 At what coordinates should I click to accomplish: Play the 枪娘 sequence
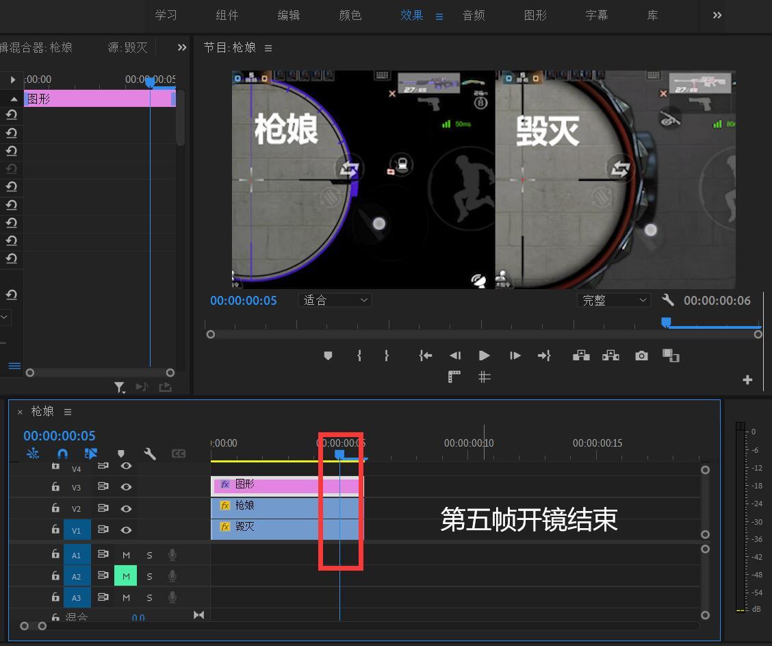(484, 356)
